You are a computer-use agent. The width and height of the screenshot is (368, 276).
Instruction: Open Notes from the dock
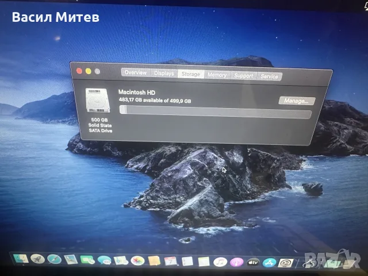pyautogui.click(x=204, y=262)
